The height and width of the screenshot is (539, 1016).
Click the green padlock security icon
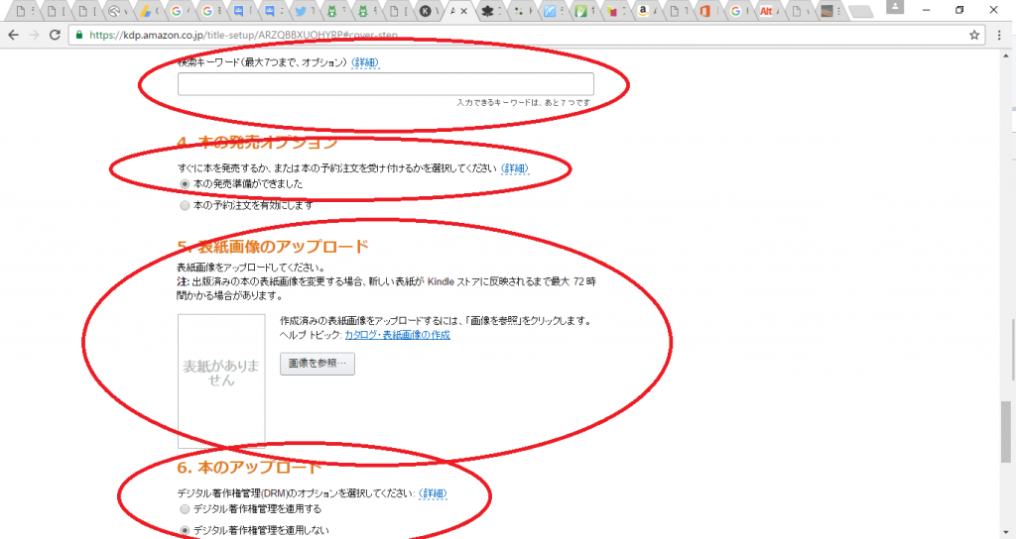click(x=79, y=35)
